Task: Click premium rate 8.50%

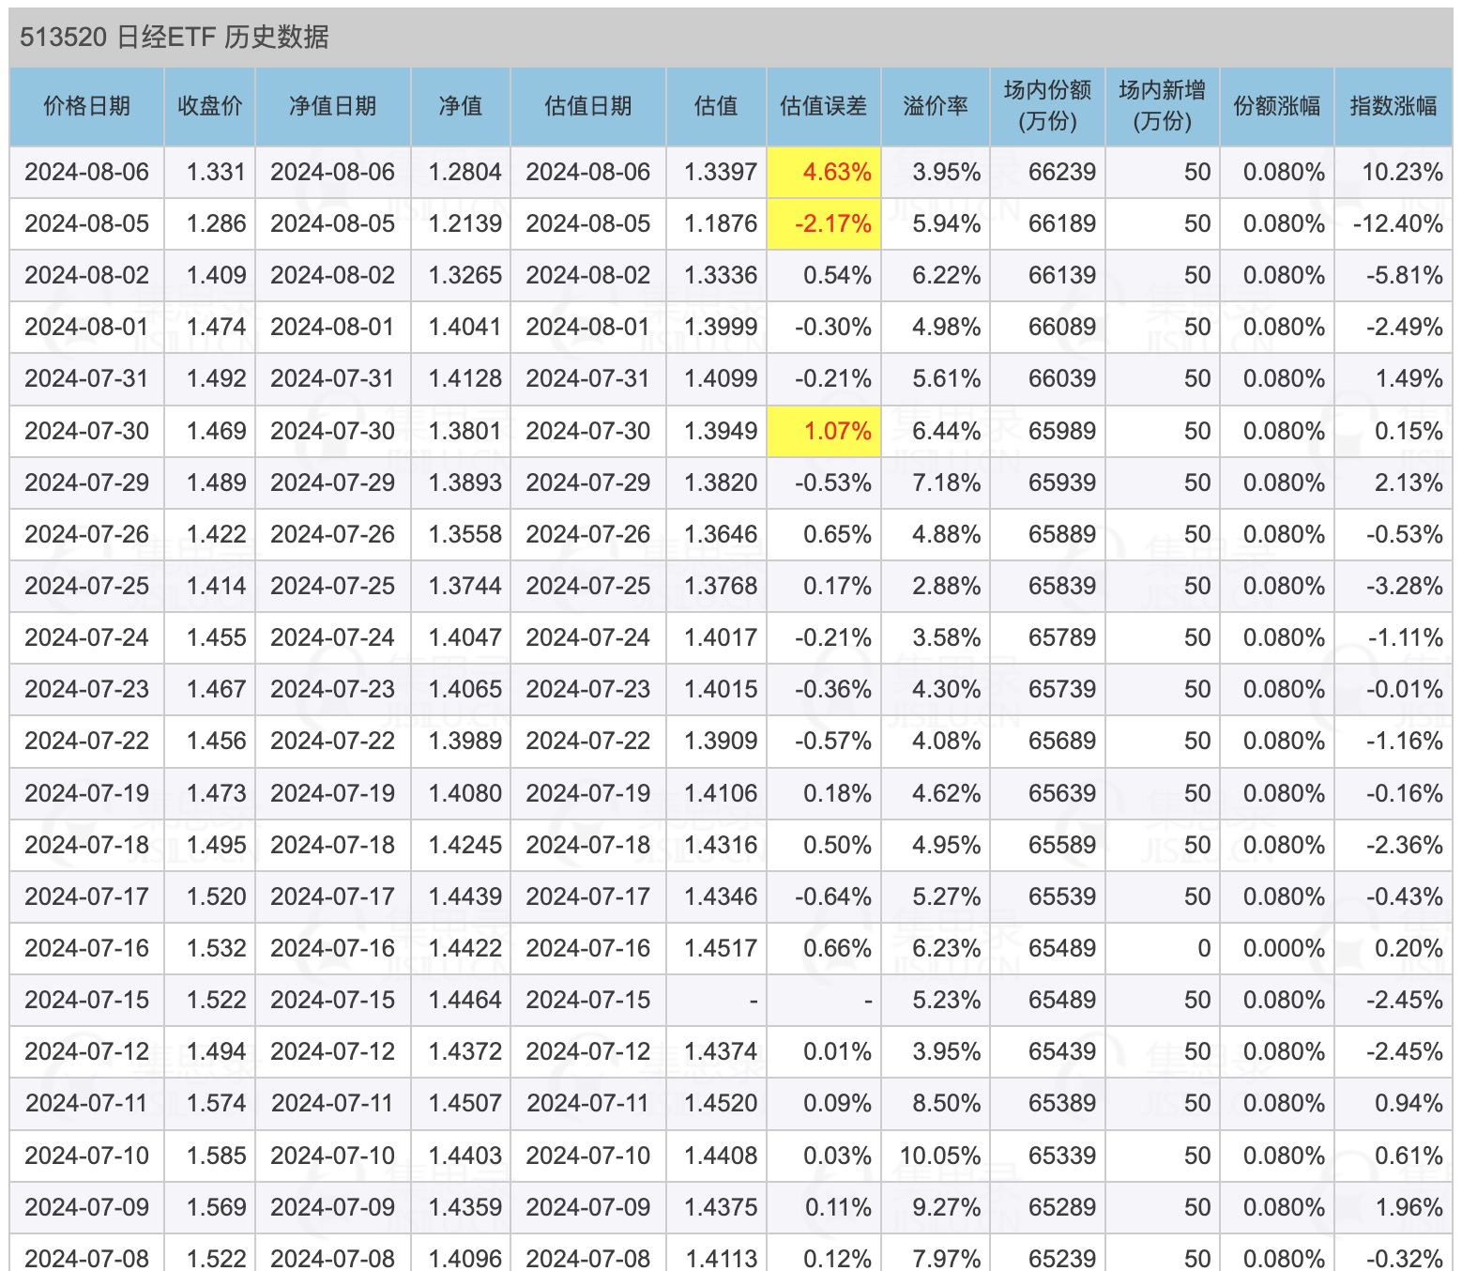Action: pyautogui.click(x=946, y=1104)
